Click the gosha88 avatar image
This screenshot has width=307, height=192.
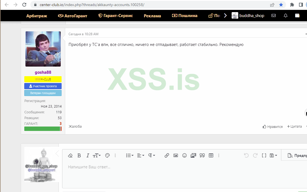click(43, 49)
